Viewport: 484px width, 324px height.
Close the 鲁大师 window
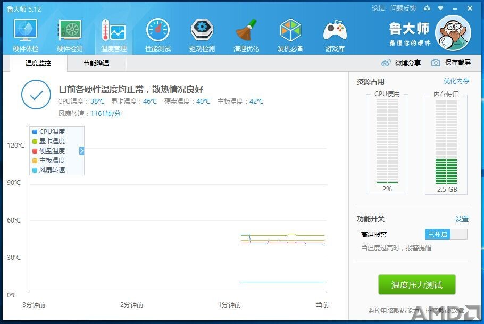click(x=470, y=8)
